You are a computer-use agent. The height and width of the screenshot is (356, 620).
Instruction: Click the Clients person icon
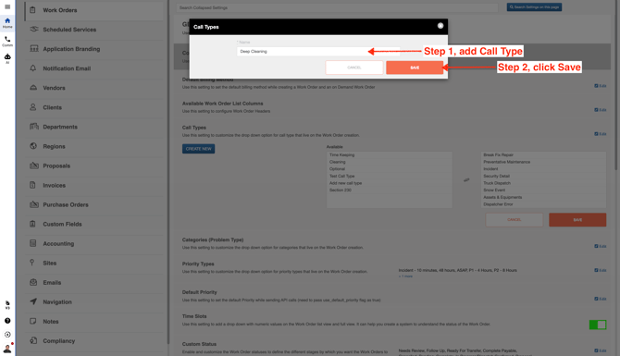point(32,107)
